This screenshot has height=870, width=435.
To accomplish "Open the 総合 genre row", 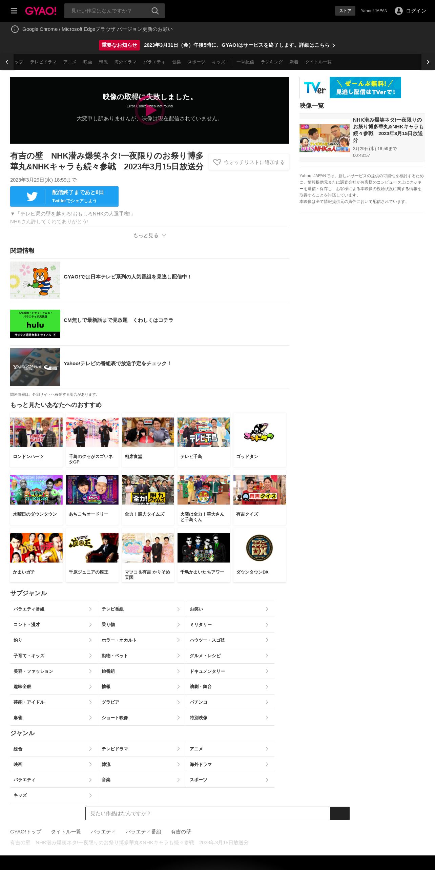I will [x=54, y=749].
